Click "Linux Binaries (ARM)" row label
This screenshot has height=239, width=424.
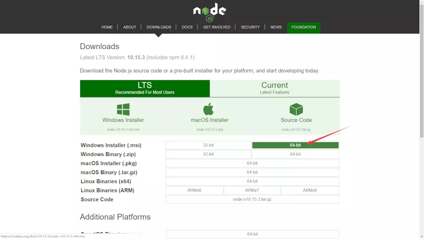click(x=107, y=191)
